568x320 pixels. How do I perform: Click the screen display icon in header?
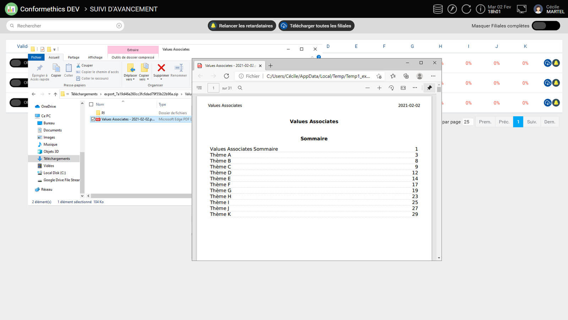tap(521, 9)
